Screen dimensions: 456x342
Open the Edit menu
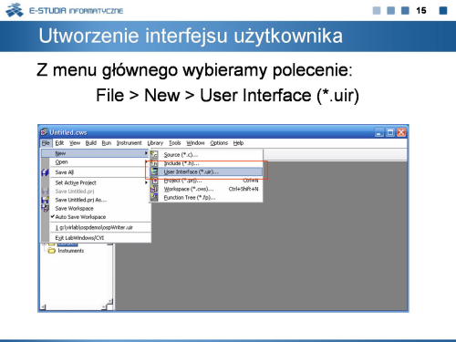tap(59, 143)
